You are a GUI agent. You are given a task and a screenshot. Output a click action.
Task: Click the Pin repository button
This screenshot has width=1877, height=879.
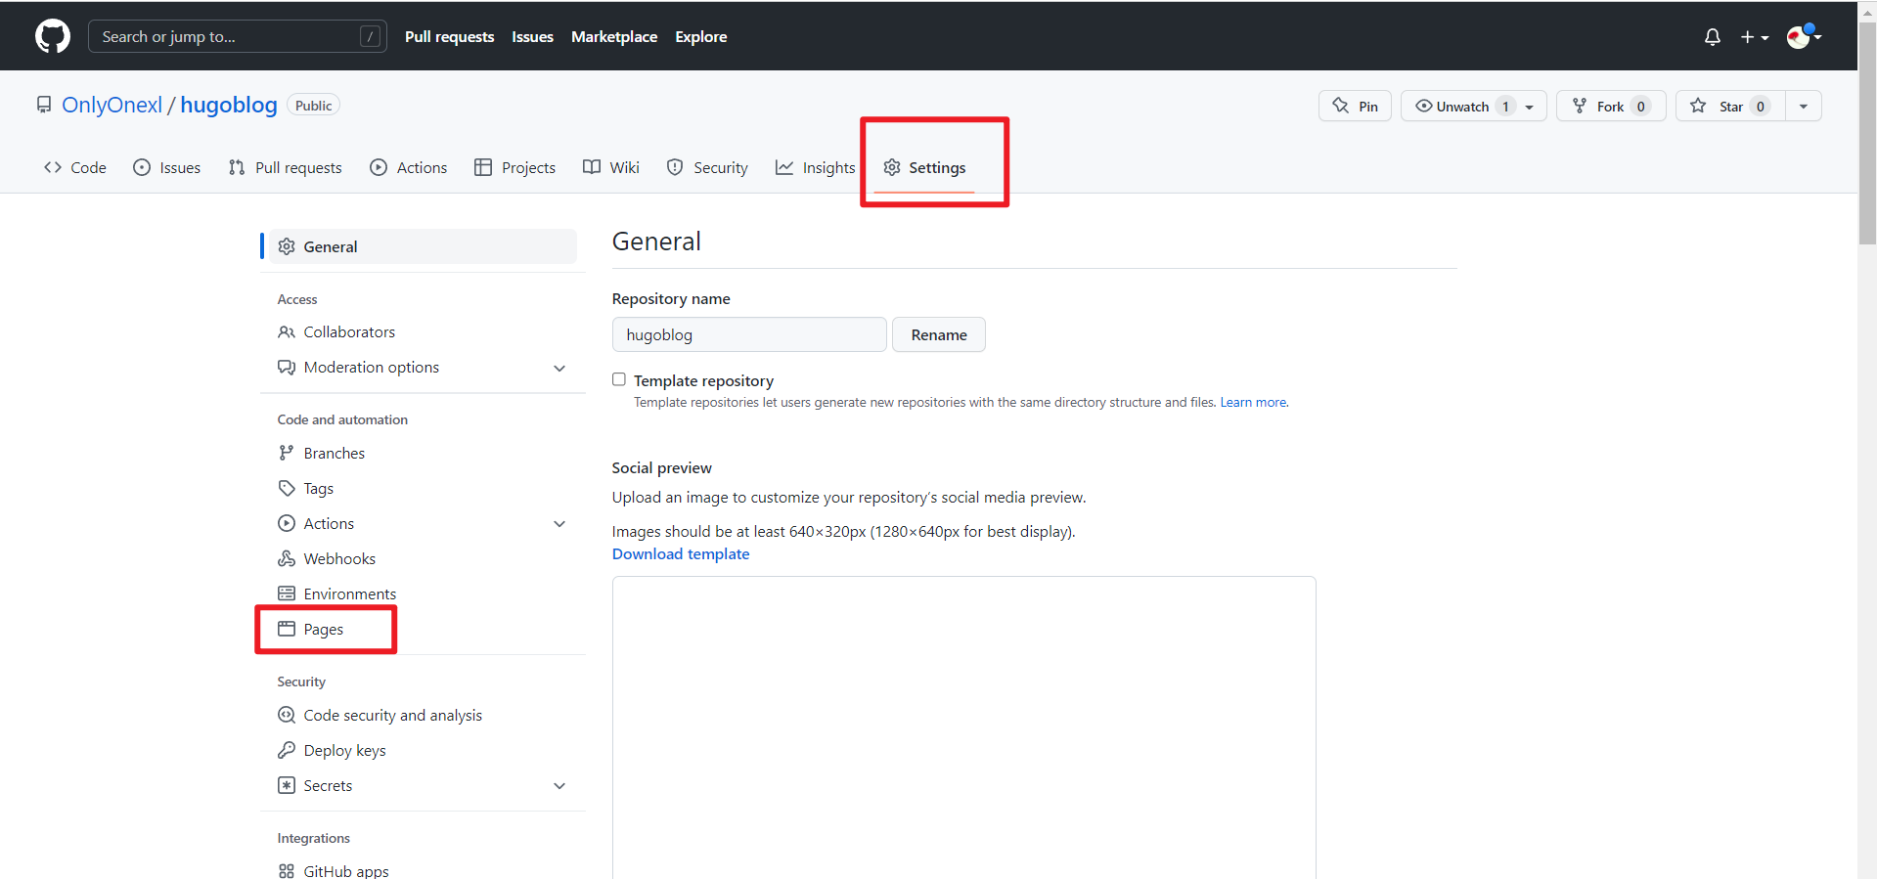pos(1355,106)
